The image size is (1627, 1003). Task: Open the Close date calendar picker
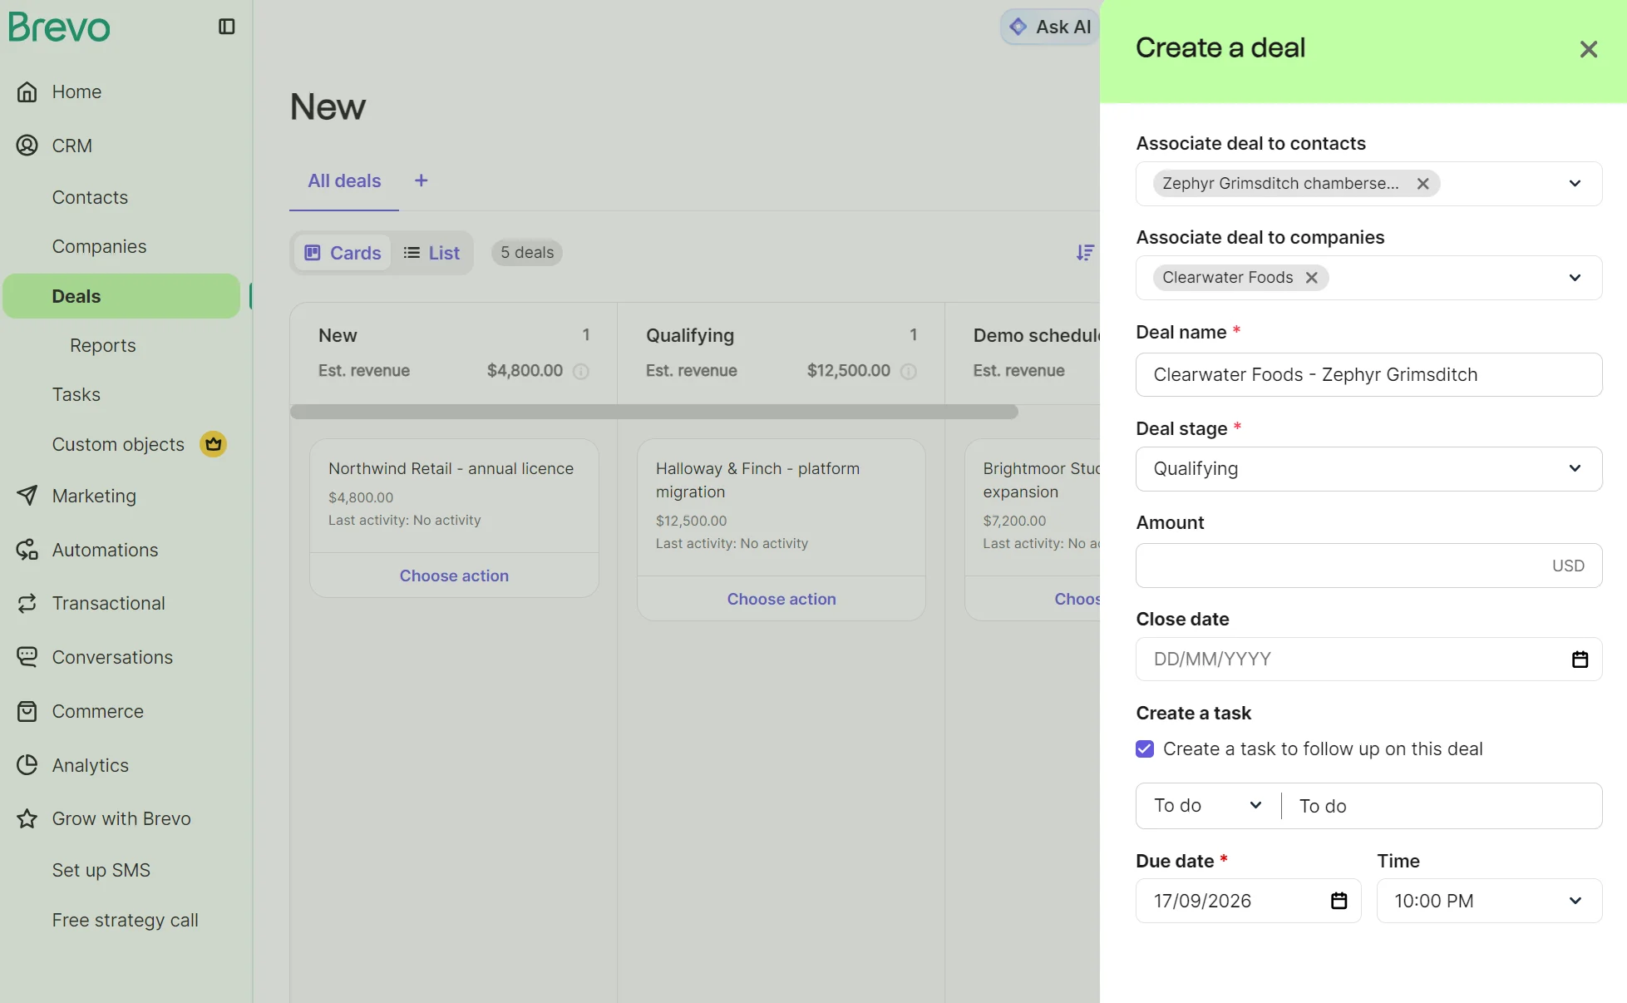[x=1580, y=660]
